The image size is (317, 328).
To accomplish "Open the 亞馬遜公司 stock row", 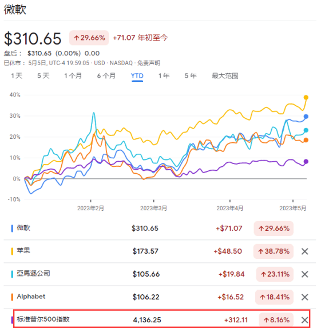I will pos(160,274).
